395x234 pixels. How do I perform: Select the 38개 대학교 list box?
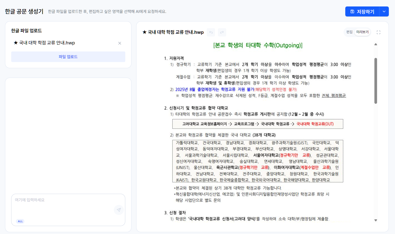pyautogui.click(x=258, y=161)
